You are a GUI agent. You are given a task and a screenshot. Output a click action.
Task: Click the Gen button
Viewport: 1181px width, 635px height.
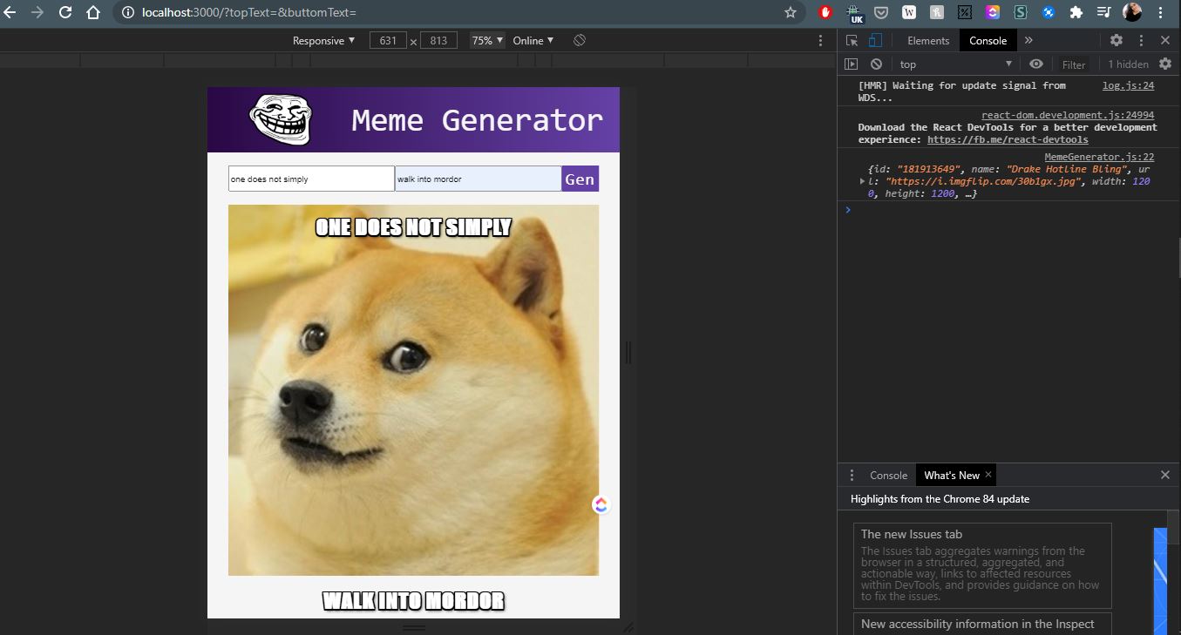click(580, 179)
